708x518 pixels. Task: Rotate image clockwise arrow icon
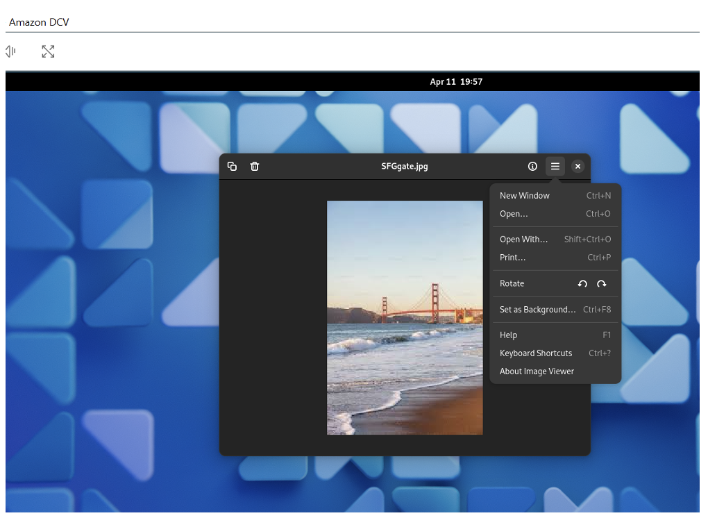point(601,284)
